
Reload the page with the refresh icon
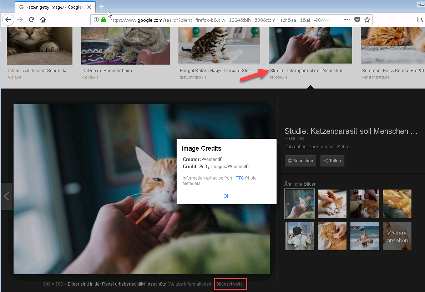pos(31,20)
